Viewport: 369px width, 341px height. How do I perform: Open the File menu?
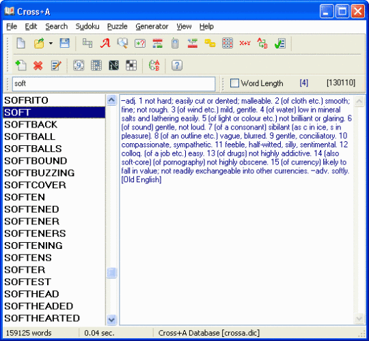pos(12,27)
